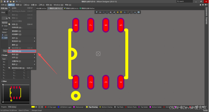Click the Save All icon in title bar
This screenshot has height=112, width=209.
pyautogui.click(x=8, y=2)
